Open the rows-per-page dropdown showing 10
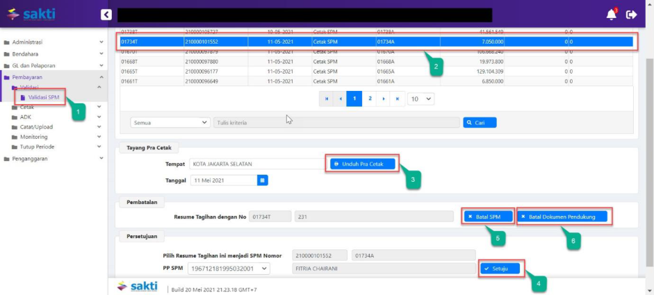This screenshot has height=295, width=654. click(x=420, y=99)
